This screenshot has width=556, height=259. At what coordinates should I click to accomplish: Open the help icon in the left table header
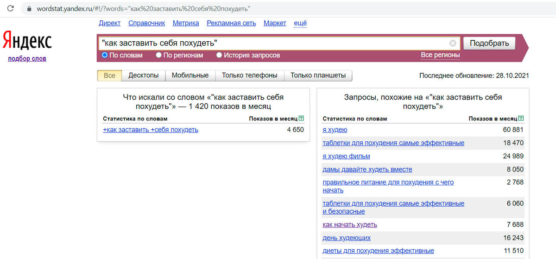pyautogui.click(x=301, y=119)
